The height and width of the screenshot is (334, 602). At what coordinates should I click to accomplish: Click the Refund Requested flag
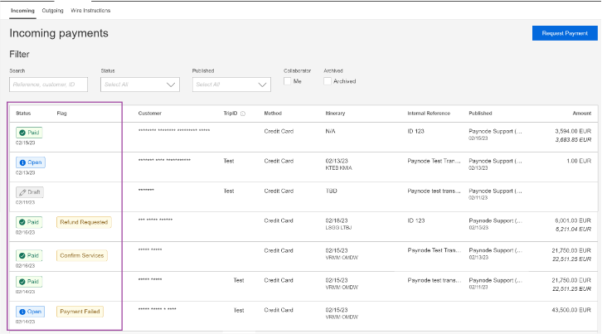(x=84, y=222)
